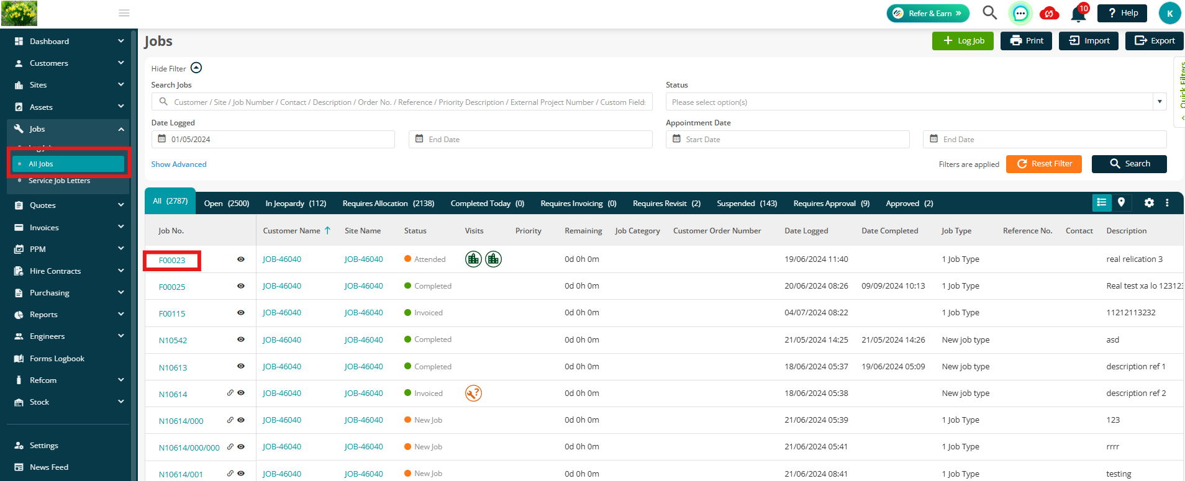Click the green Log Job button
Viewport: 1185px width, 481px height.
(x=963, y=41)
